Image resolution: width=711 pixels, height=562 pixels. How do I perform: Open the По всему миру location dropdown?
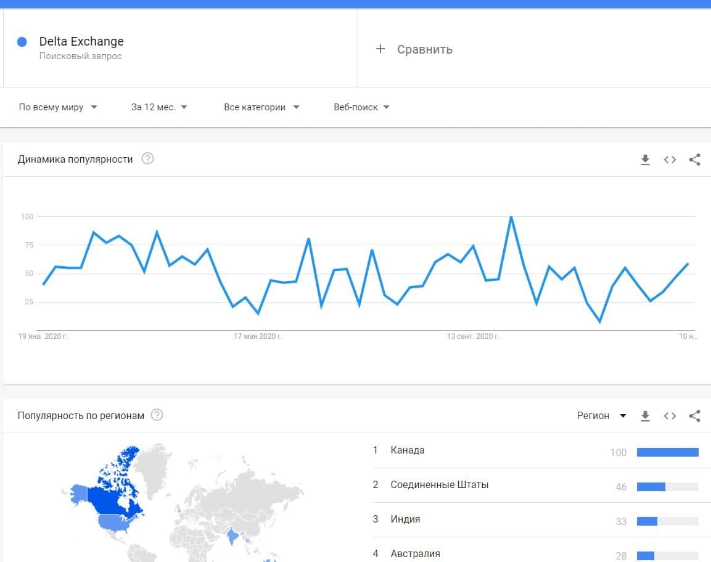pyautogui.click(x=58, y=107)
